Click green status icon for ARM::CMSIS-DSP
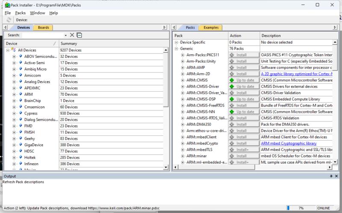This screenshot has height=213, width=342. point(232,99)
